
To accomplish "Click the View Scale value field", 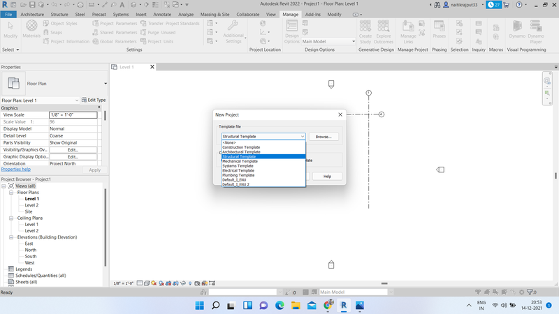I will click(73, 115).
